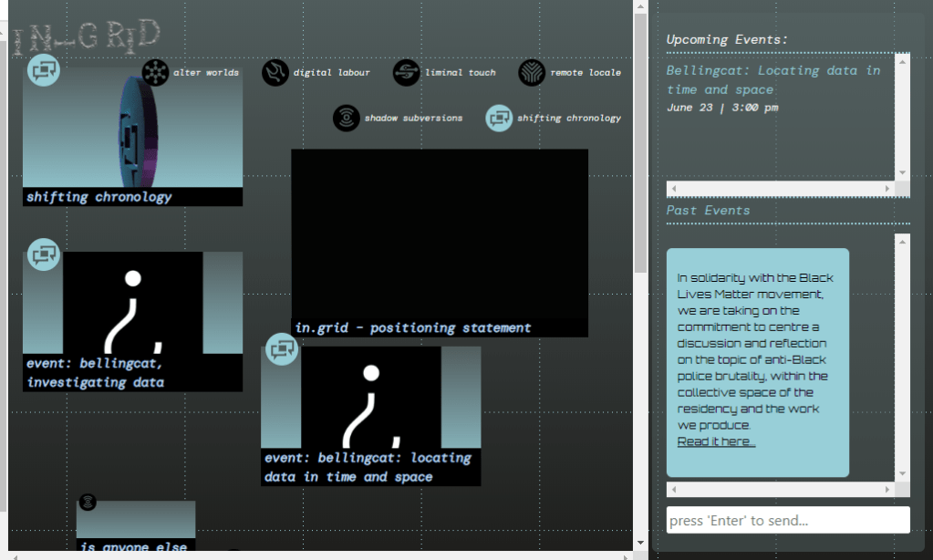Click chat icon on locating data card
Screen dimensions: 933x560
click(x=282, y=349)
